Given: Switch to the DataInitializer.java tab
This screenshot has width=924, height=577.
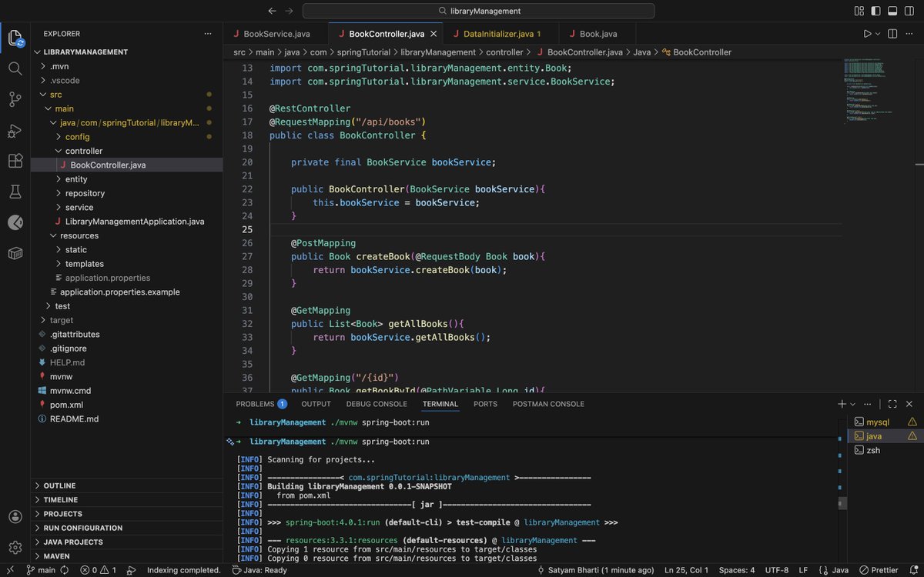Looking at the screenshot, I should pos(501,34).
